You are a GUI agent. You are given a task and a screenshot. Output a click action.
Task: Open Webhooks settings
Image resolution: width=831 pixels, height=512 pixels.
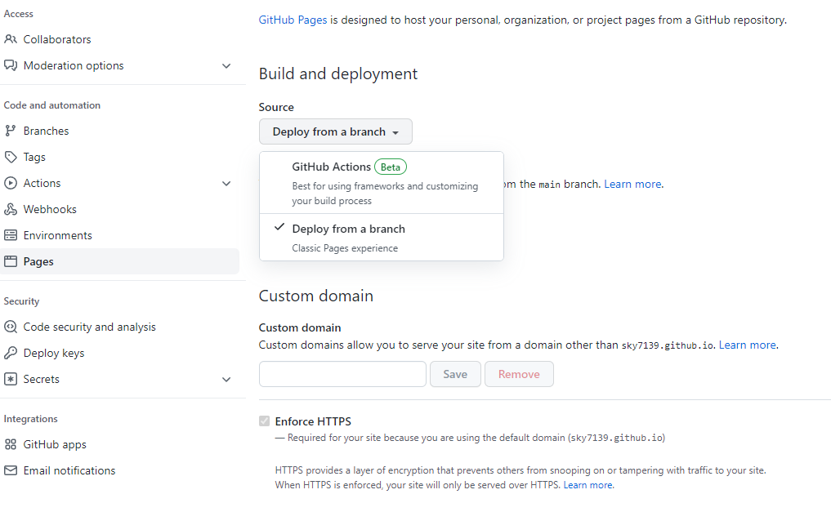tap(50, 209)
